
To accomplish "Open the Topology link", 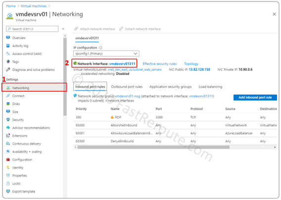I will pyautogui.click(x=191, y=64).
